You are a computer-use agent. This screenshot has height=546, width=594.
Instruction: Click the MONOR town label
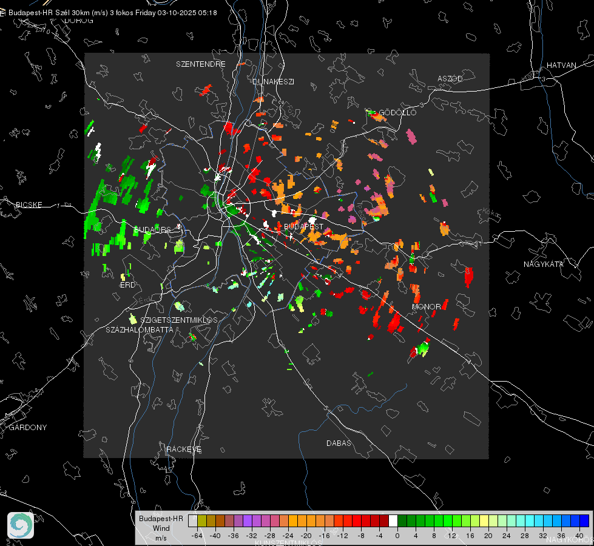click(427, 306)
